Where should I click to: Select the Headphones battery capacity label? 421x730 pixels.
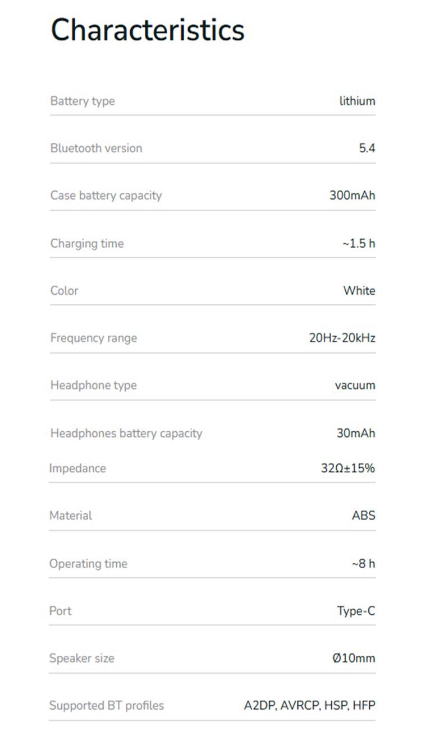coord(126,433)
